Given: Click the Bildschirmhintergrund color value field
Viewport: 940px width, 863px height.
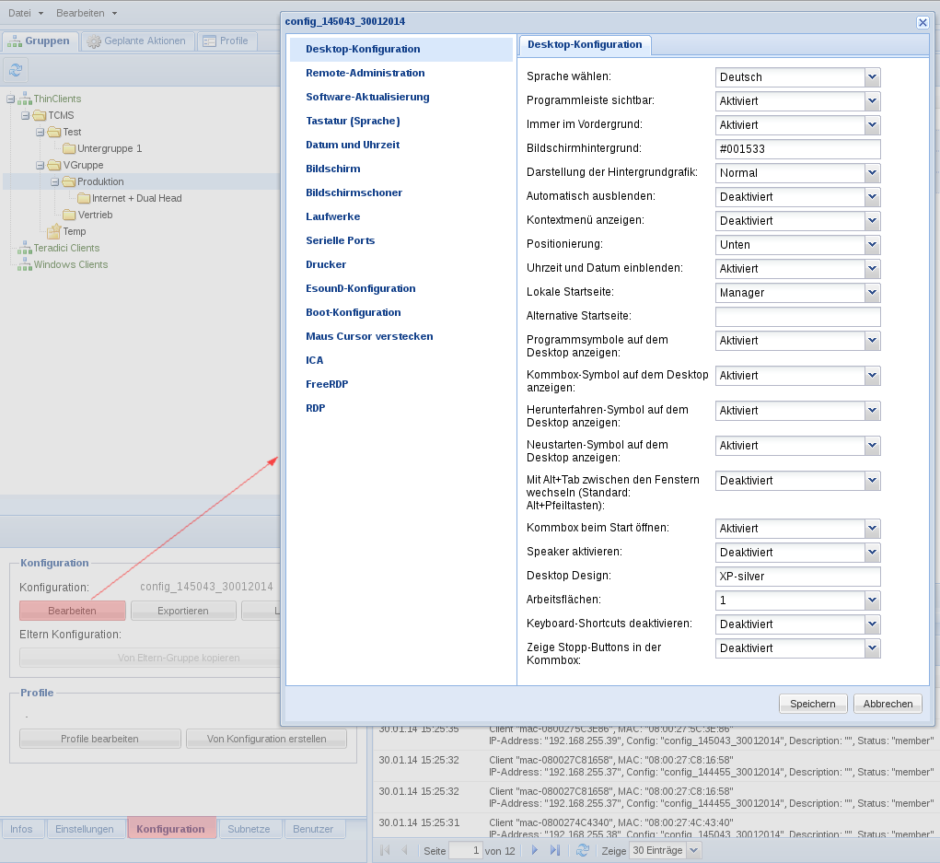Looking at the screenshot, I should click(797, 149).
